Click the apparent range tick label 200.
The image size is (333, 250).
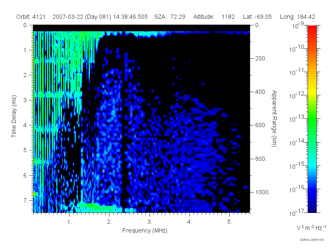pyautogui.click(x=261, y=58)
